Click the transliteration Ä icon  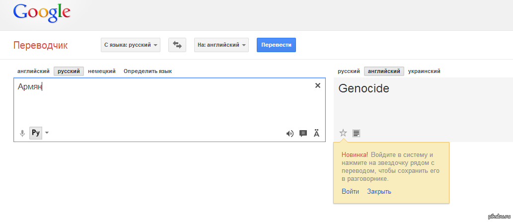coord(316,133)
